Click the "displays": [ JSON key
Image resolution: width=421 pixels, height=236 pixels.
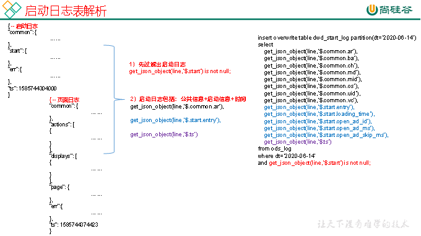tap(63, 156)
